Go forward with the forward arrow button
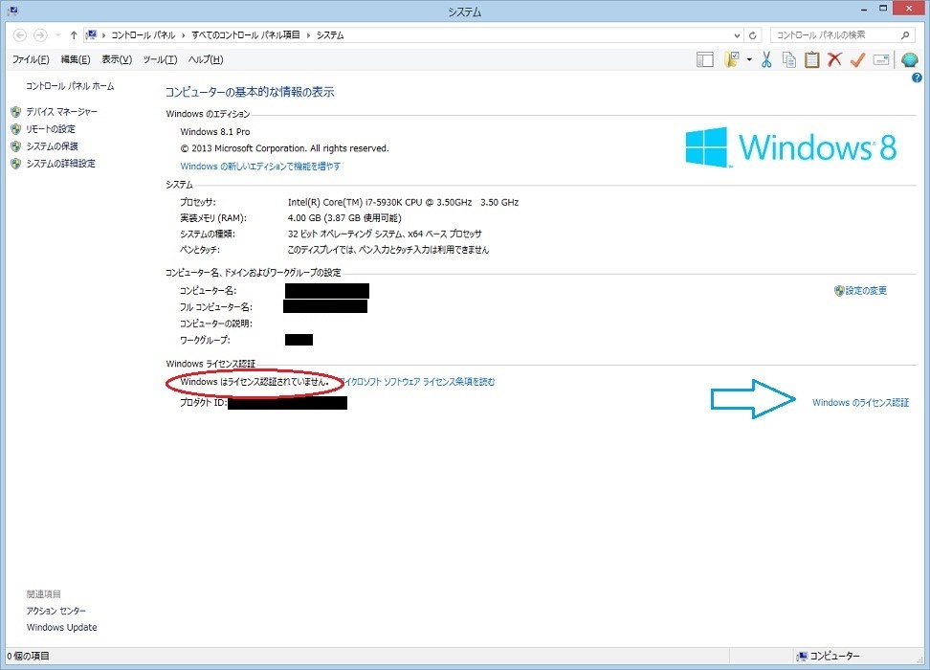This screenshot has height=670, width=930. (40, 35)
